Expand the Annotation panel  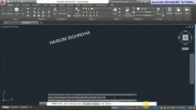[62, 19]
